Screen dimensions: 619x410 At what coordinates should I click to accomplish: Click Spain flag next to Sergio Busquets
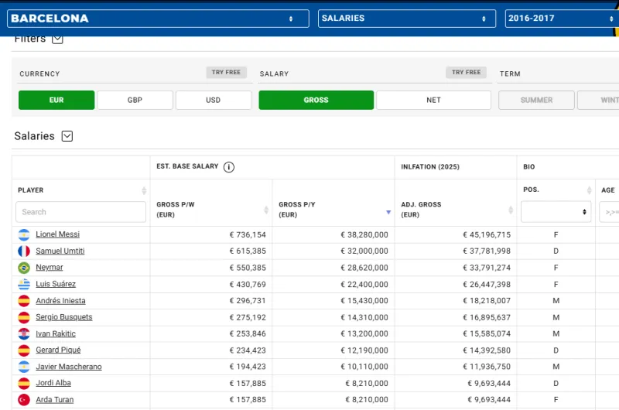tap(24, 317)
